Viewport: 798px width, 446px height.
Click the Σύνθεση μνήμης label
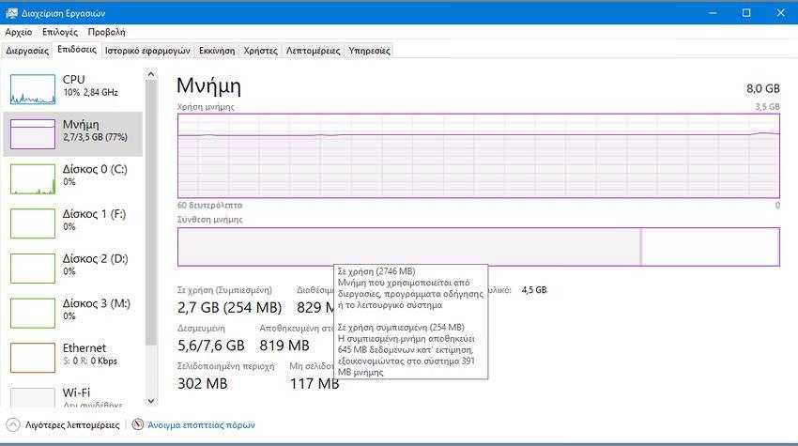[x=210, y=220]
